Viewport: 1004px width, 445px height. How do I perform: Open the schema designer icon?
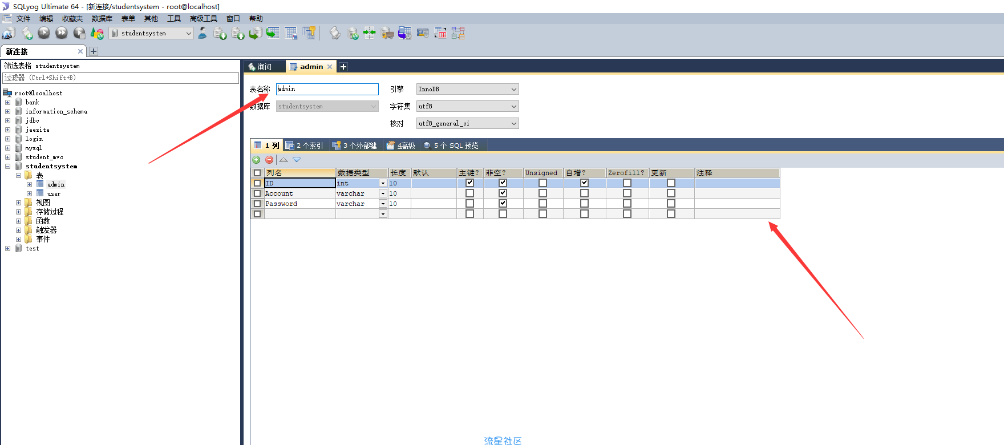458,33
